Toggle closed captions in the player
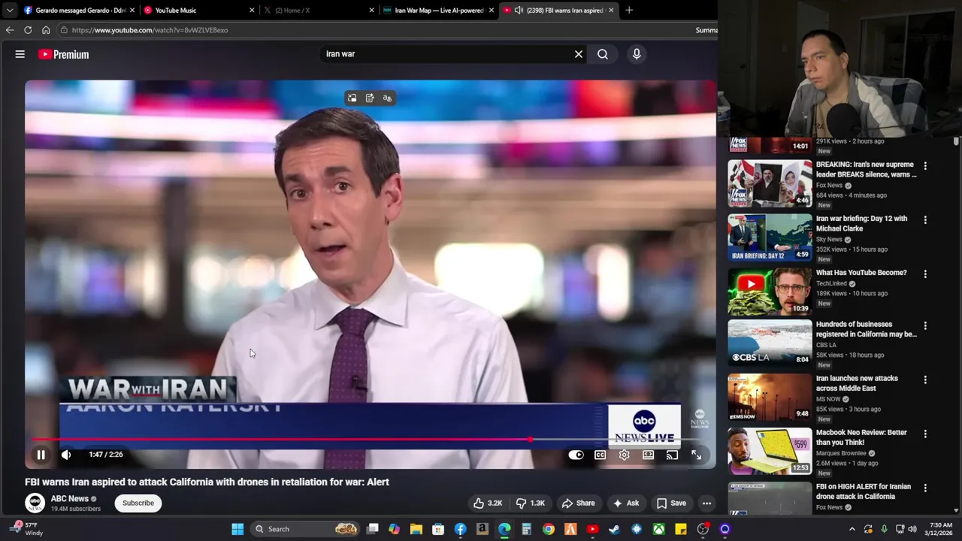This screenshot has width=962, height=541. [600, 455]
